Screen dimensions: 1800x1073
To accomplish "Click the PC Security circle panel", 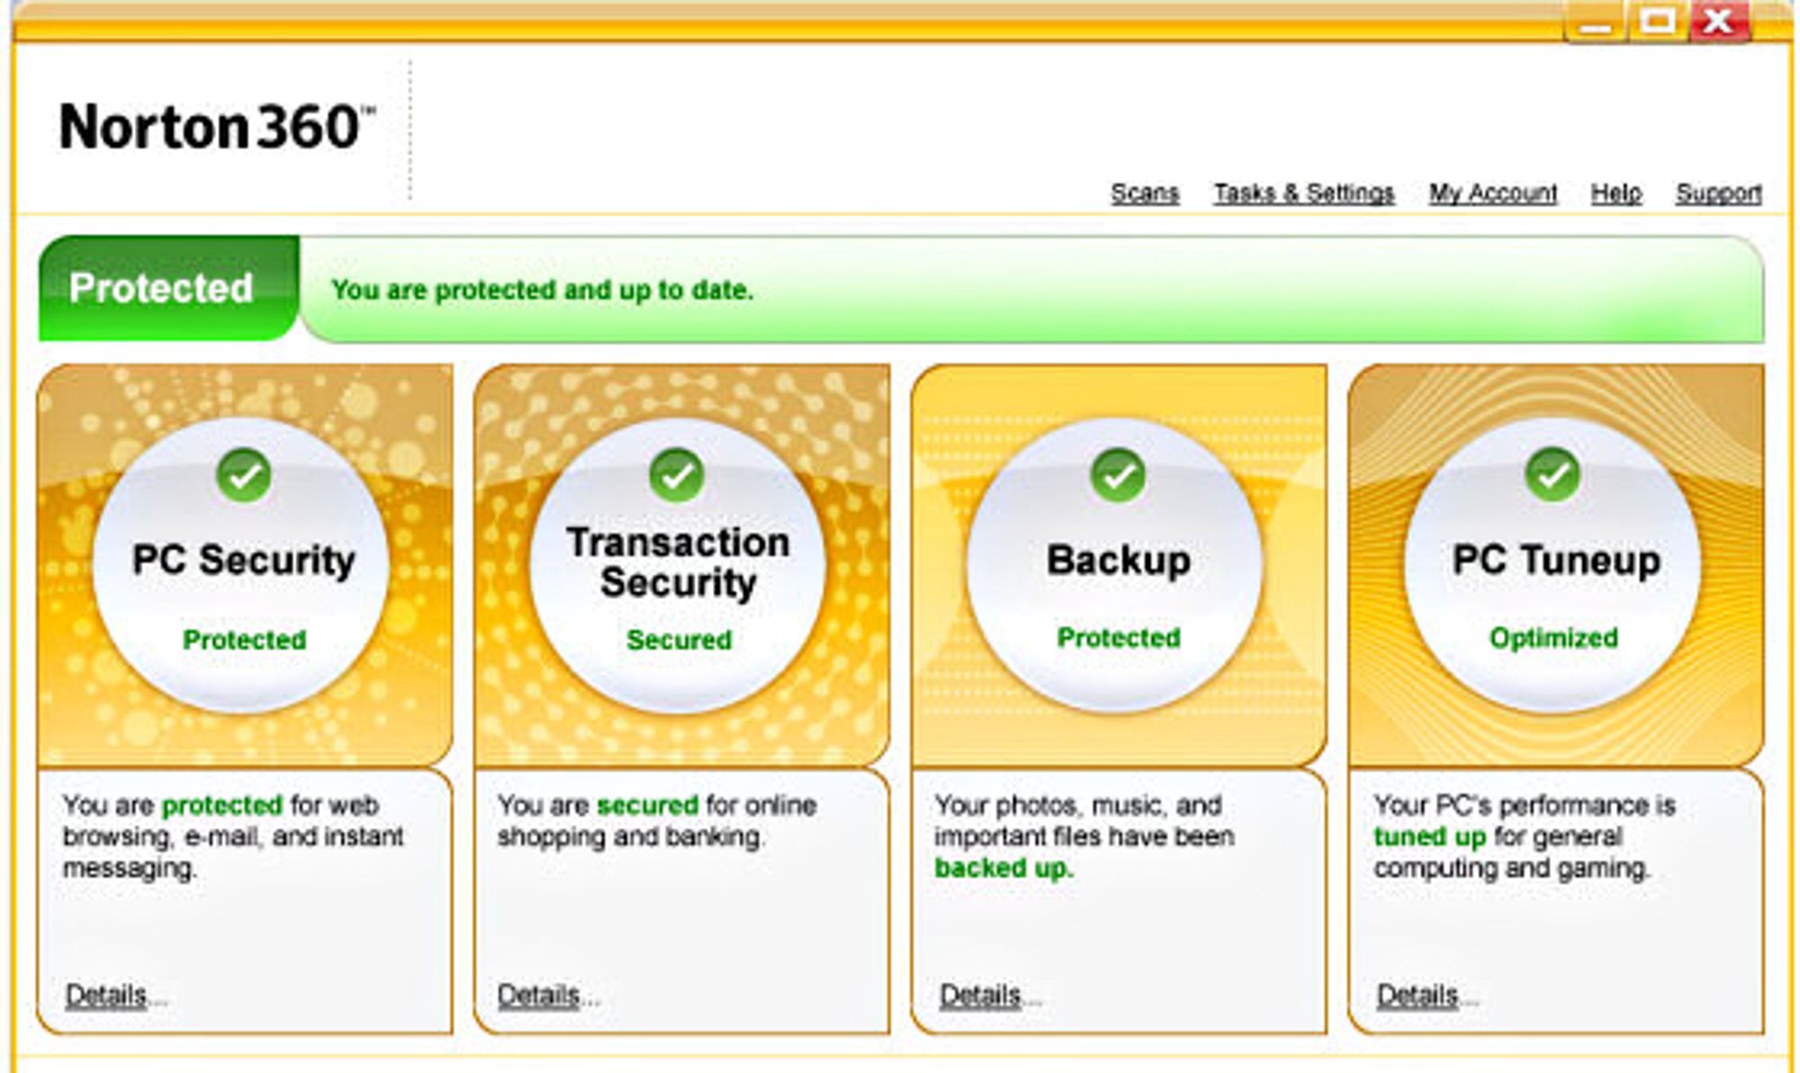I will (243, 565).
